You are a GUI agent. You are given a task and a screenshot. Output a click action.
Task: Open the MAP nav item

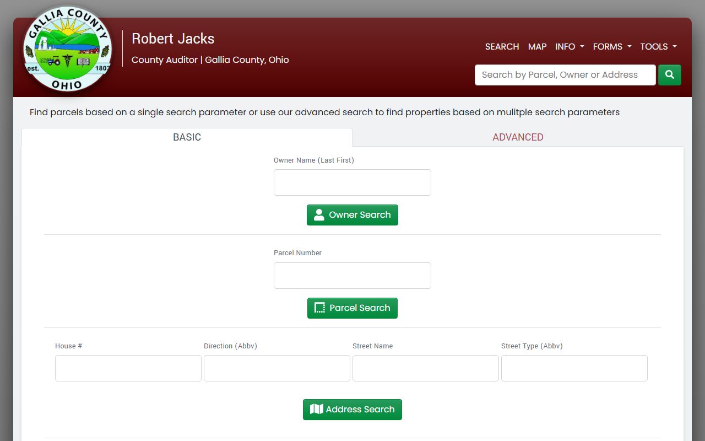click(x=537, y=46)
